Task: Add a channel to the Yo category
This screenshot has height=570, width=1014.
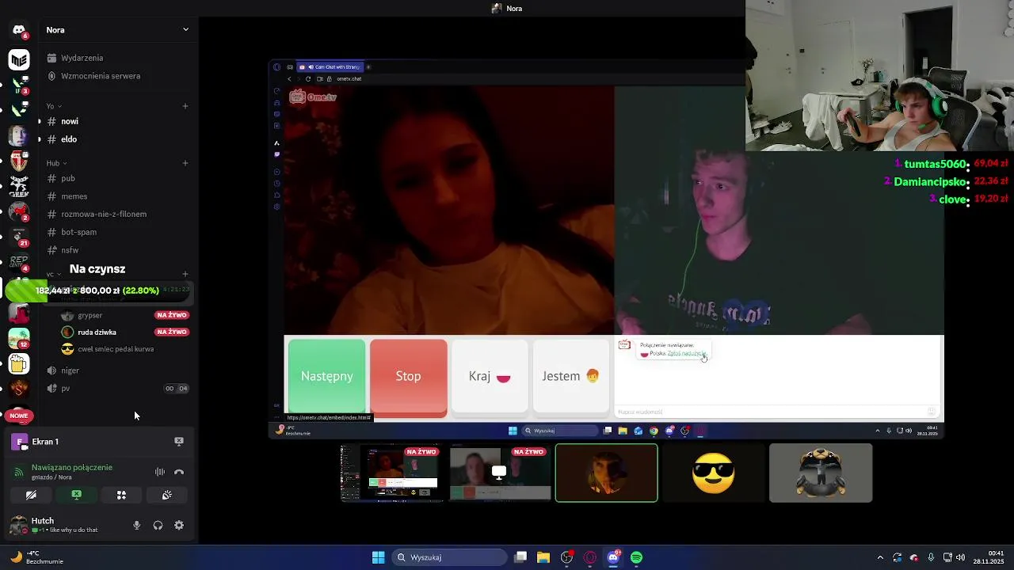Action: pos(185,106)
